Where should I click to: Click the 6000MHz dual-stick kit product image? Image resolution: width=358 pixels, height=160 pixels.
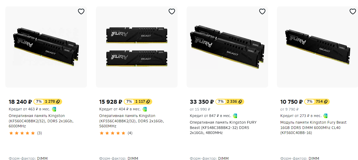(x=46, y=47)
